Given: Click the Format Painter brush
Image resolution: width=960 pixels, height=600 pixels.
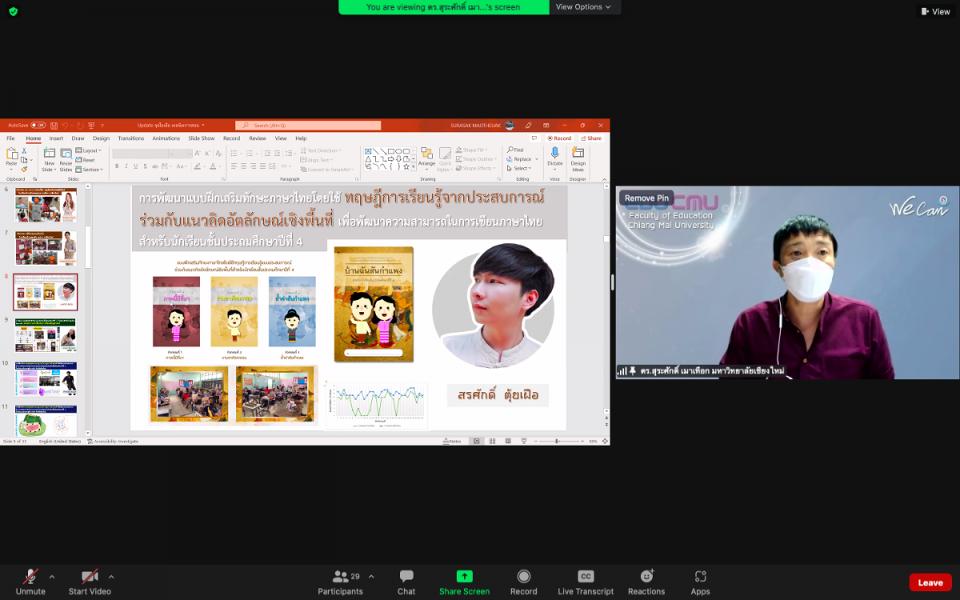Looking at the screenshot, I should [24, 169].
